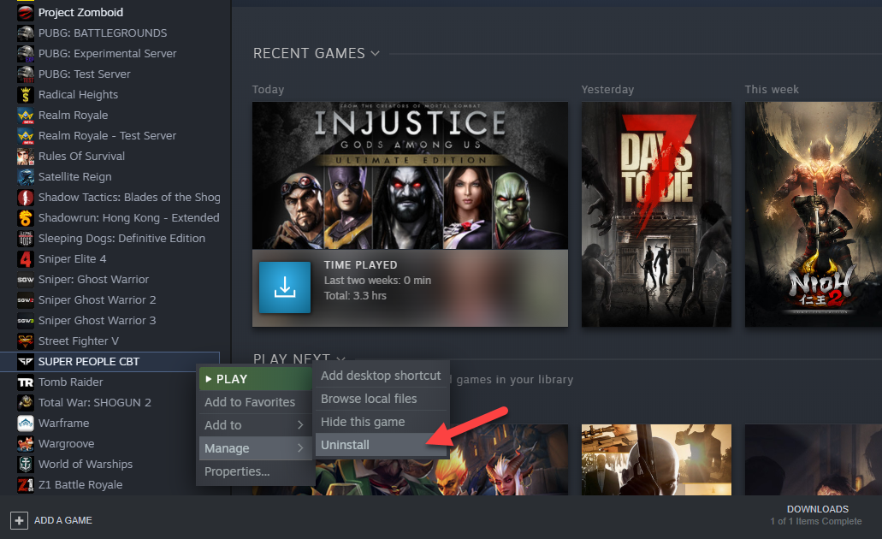
Task: Open Properties... from the context menu
Action: pos(256,471)
